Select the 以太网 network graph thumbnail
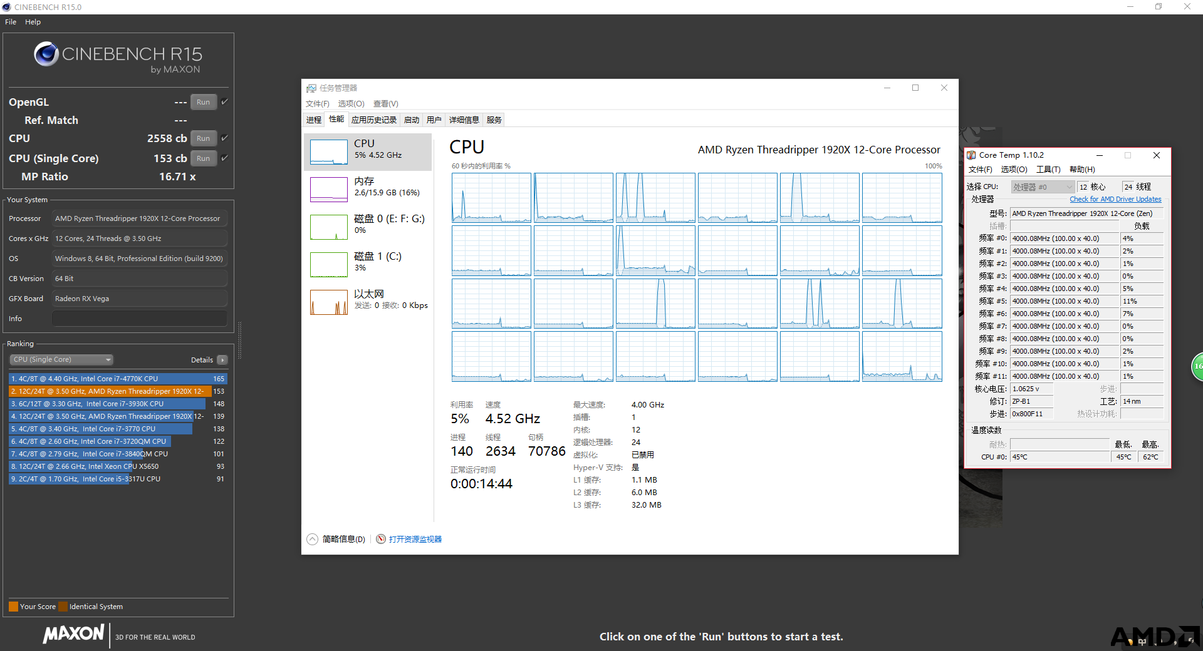1203x651 pixels. point(329,302)
